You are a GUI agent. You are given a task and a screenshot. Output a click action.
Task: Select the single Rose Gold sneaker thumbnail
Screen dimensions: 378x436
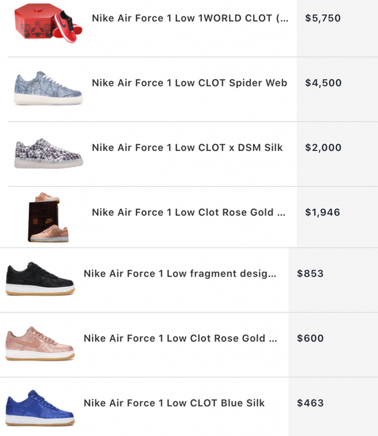click(40, 343)
